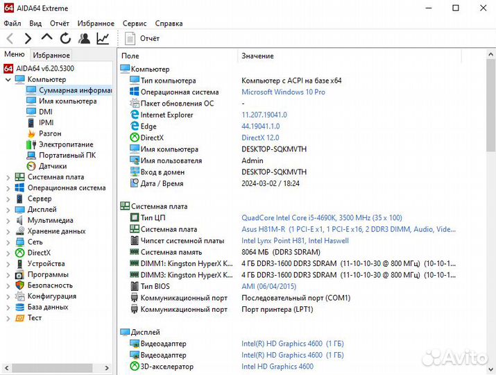The width and height of the screenshot is (496, 375).
Task: Collapse the Компьютер tree node
Action: pyautogui.click(x=8, y=80)
